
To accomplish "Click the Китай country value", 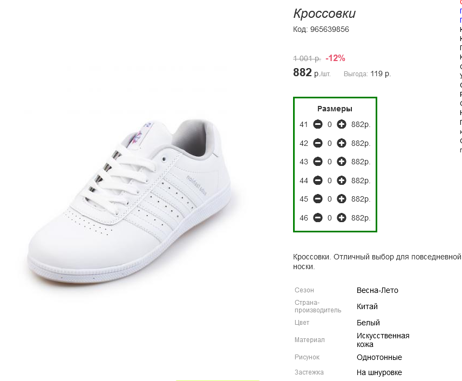I will [x=367, y=306].
